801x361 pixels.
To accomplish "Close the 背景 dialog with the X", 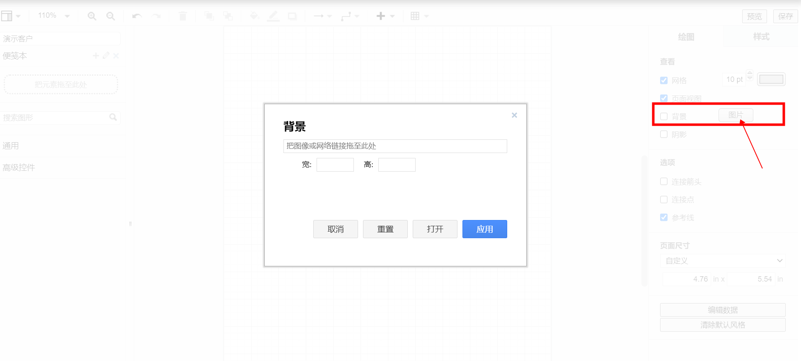I will pyautogui.click(x=514, y=115).
